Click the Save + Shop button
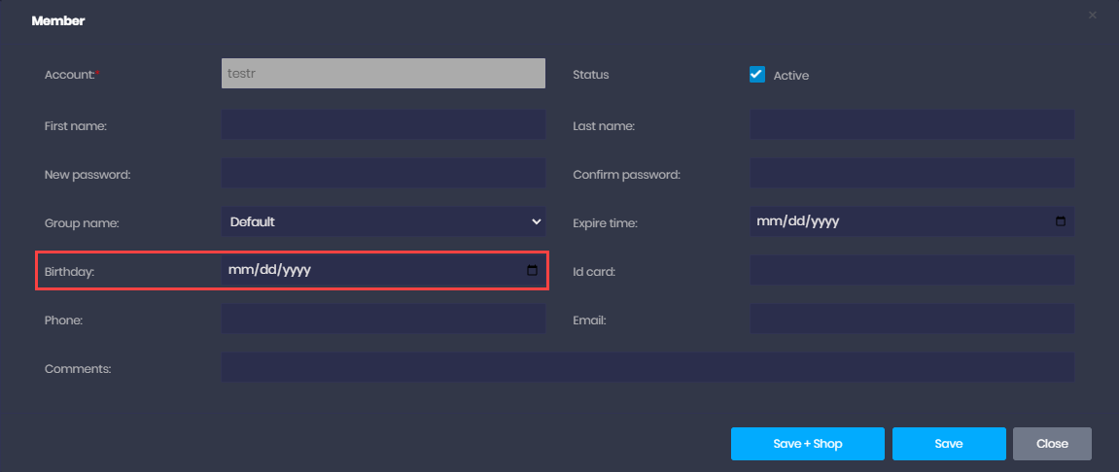 (x=807, y=444)
